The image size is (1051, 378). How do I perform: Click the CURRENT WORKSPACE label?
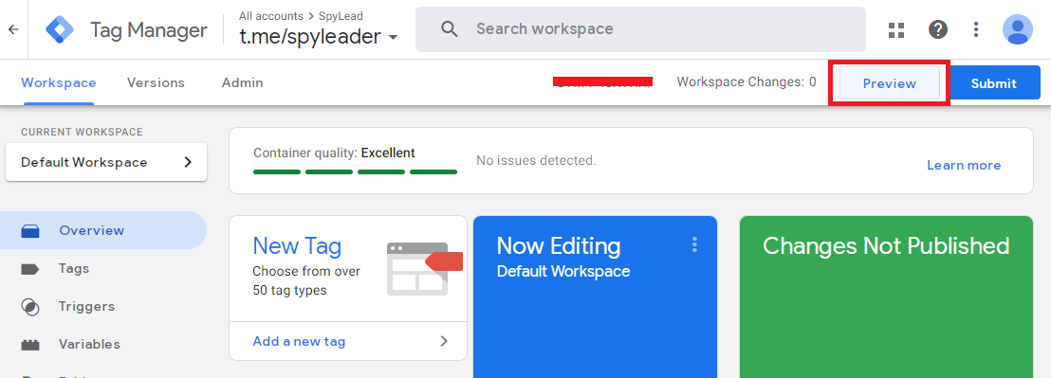82,132
